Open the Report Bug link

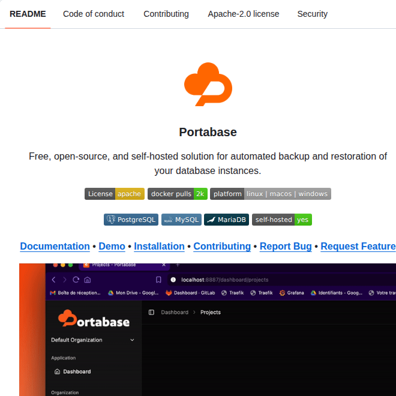(x=286, y=246)
